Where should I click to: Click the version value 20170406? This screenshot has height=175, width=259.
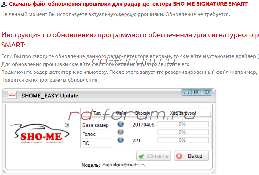[143, 125]
